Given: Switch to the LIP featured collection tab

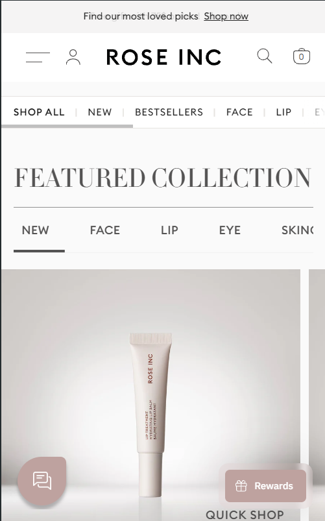Looking at the screenshot, I should pyautogui.click(x=169, y=230).
